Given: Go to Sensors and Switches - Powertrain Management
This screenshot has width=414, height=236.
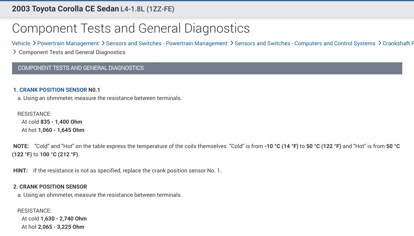Looking at the screenshot, I should pos(167,43).
